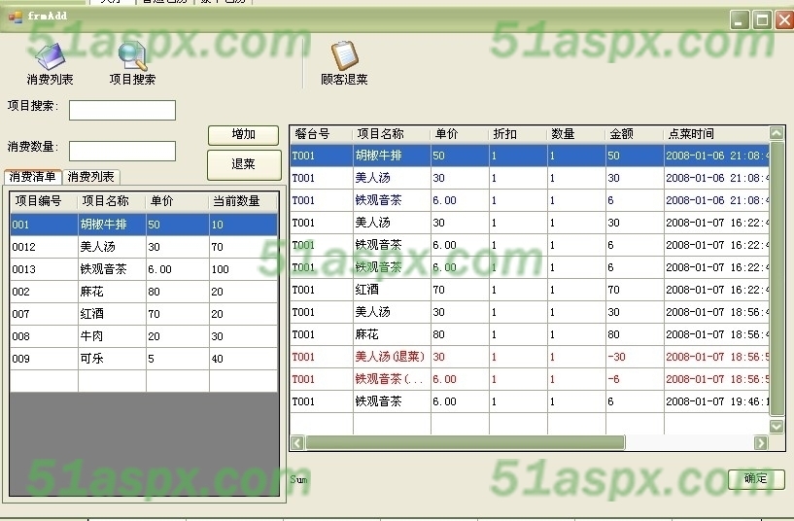Select the 麻花 order with amount 80
Viewport: 794px width, 521px height.
530,334
